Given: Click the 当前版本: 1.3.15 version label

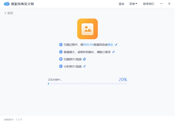Looking at the screenshot, I should click(x=13, y=120).
